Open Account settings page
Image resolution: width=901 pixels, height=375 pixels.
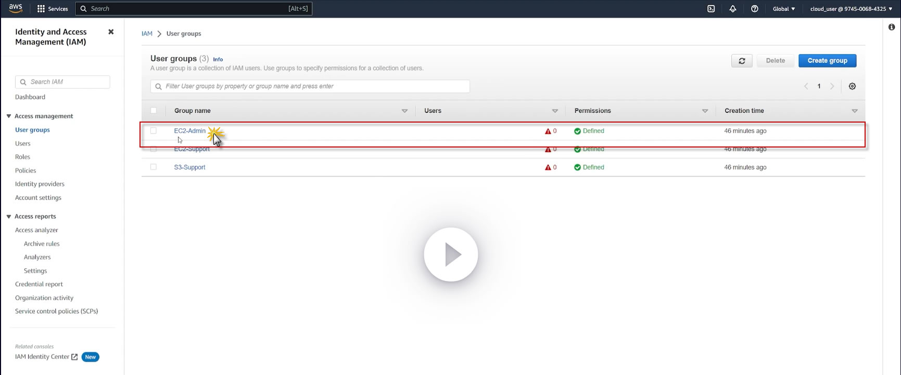click(38, 197)
